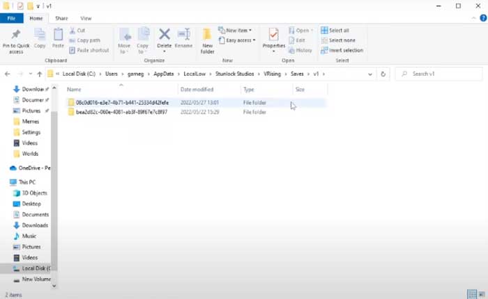Viewport: 488px width, 299px height.
Task: Select folder starting with 08c0d016
Action: coord(121,102)
